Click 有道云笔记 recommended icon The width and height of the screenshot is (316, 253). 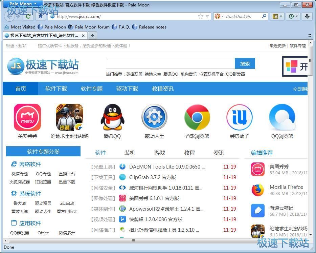click(258, 211)
